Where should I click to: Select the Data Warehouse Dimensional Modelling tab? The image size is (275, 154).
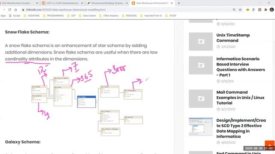(x=152, y=3)
